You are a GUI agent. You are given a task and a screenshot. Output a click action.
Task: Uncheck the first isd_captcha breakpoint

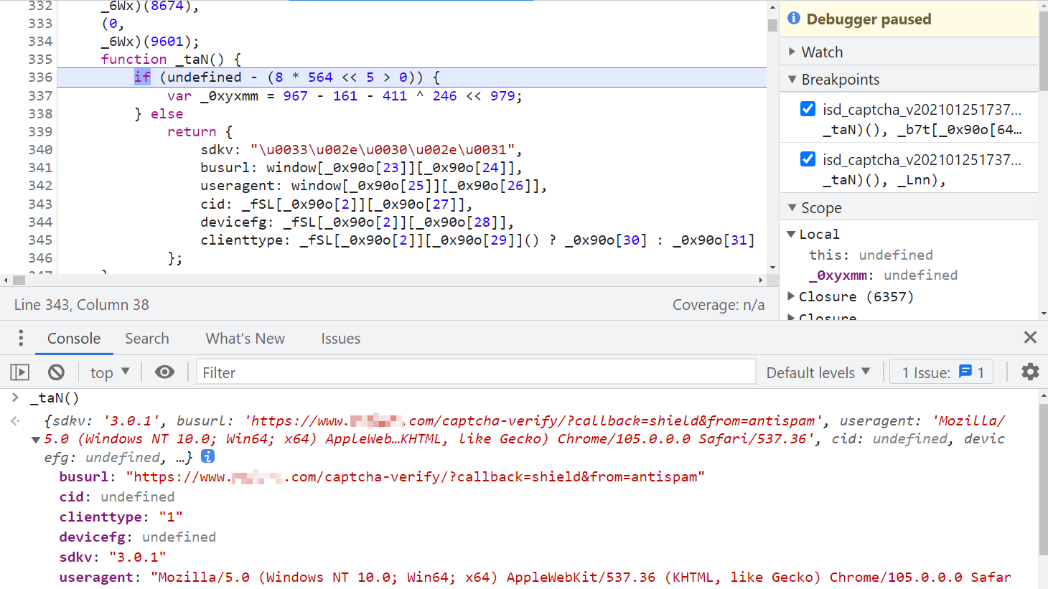pyautogui.click(x=808, y=109)
